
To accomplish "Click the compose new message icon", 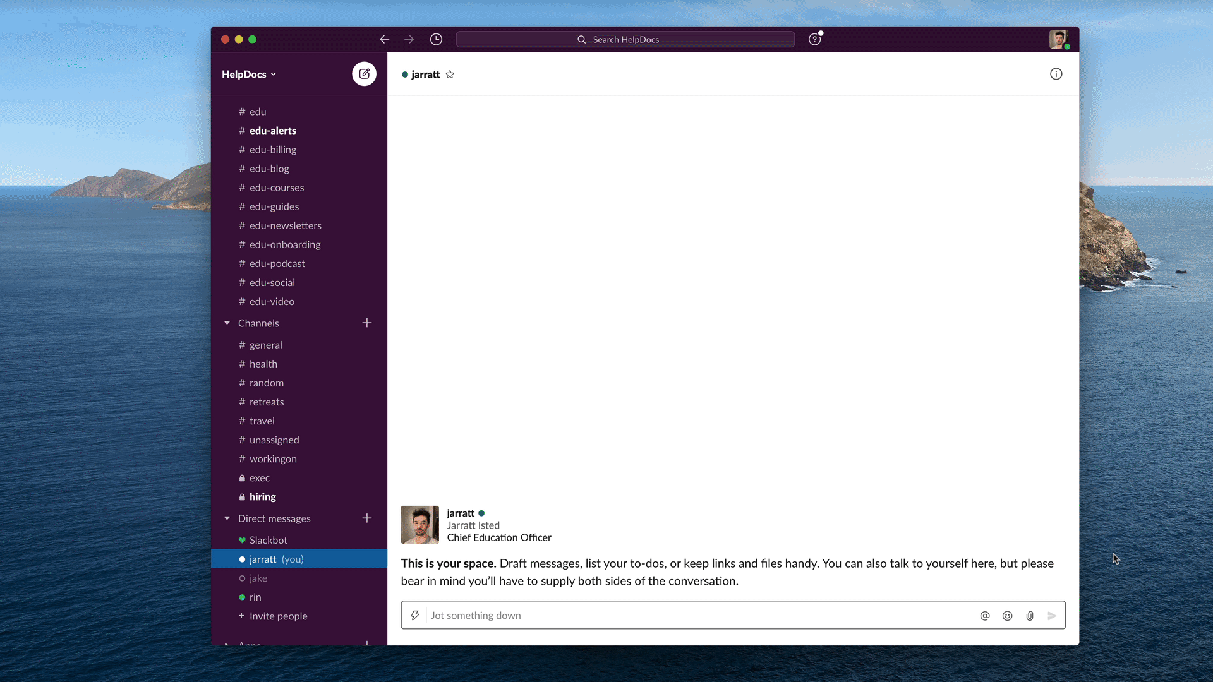I will (364, 74).
